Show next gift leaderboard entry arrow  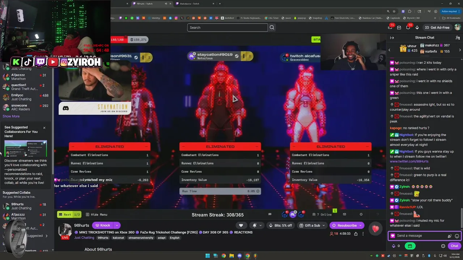[460, 50]
